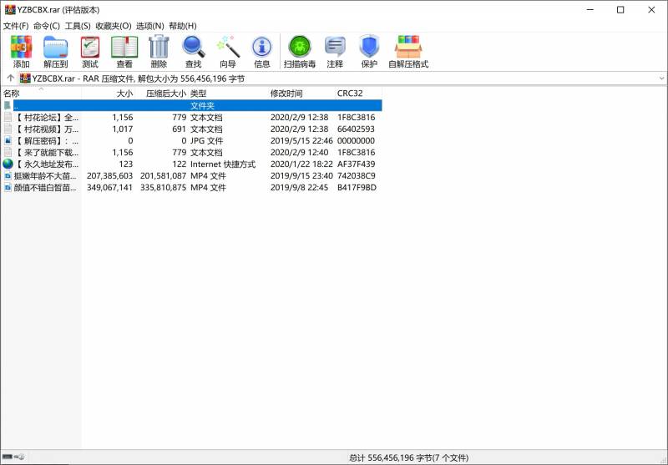668x465 pixels.
Task: Click the JPG 文件 type cell
Action: pyautogui.click(x=206, y=140)
